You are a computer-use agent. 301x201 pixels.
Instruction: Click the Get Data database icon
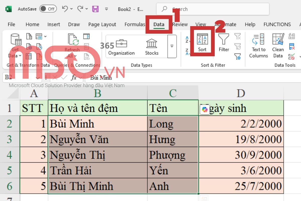[x=16, y=40]
